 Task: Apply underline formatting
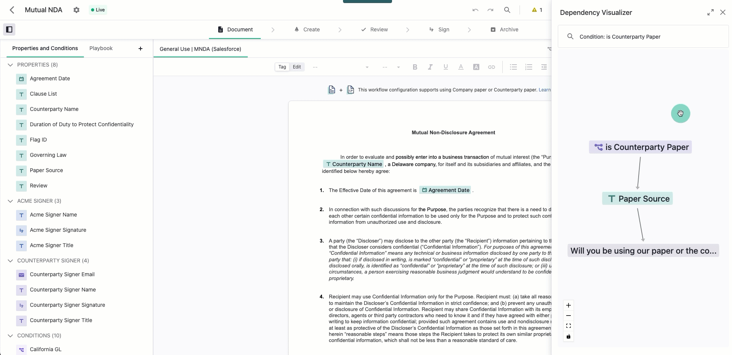(446, 67)
